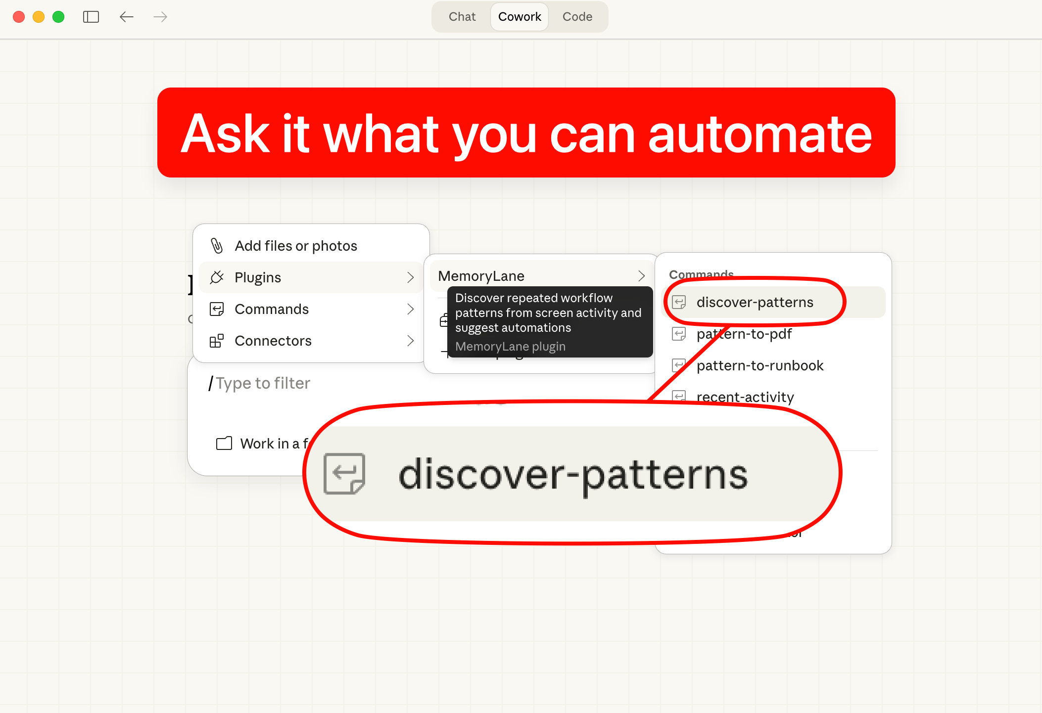The height and width of the screenshot is (713, 1042).
Task: Switch to the Code tab
Action: click(x=577, y=17)
